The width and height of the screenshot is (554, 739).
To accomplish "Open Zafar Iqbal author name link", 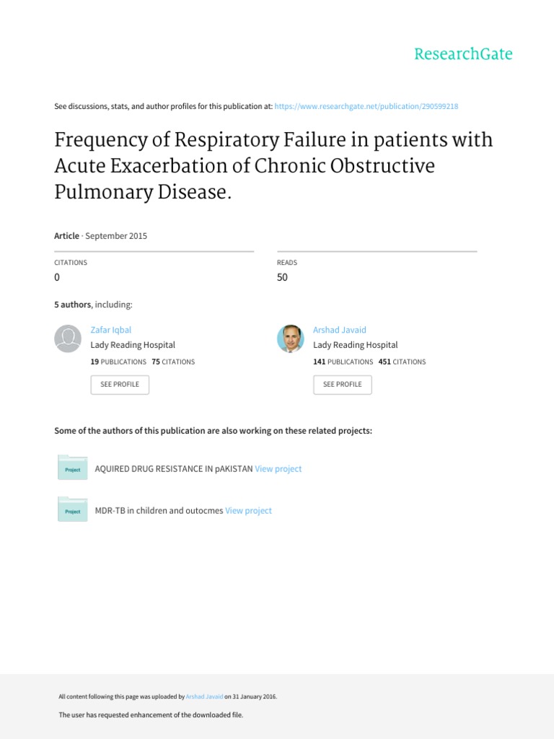I will point(110,330).
